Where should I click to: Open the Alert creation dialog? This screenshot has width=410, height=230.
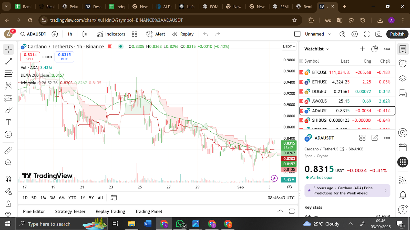click(156, 34)
